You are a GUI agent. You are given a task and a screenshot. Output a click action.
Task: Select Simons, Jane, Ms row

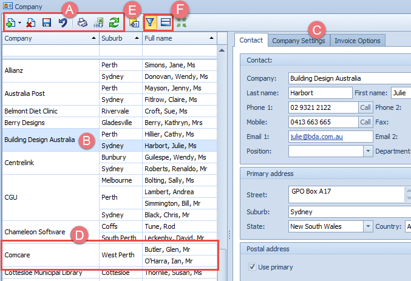[x=180, y=65]
